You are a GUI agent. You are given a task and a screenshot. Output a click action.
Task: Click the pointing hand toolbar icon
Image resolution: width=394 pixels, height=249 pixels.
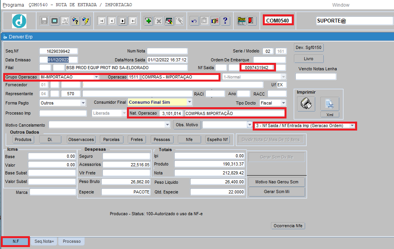click(215, 21)
